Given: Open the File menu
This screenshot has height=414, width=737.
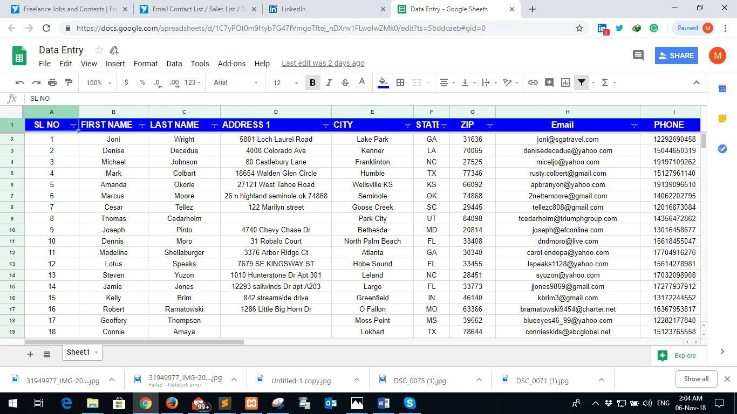Looking at the screenshot, I should click(x=45, y=64).
